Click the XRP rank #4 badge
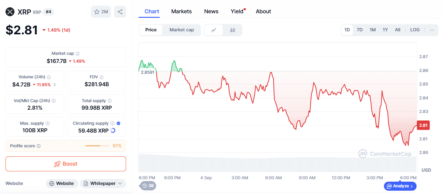Image resolution: width=442 pixels, height=194 pixels. [x=48, y=12]
